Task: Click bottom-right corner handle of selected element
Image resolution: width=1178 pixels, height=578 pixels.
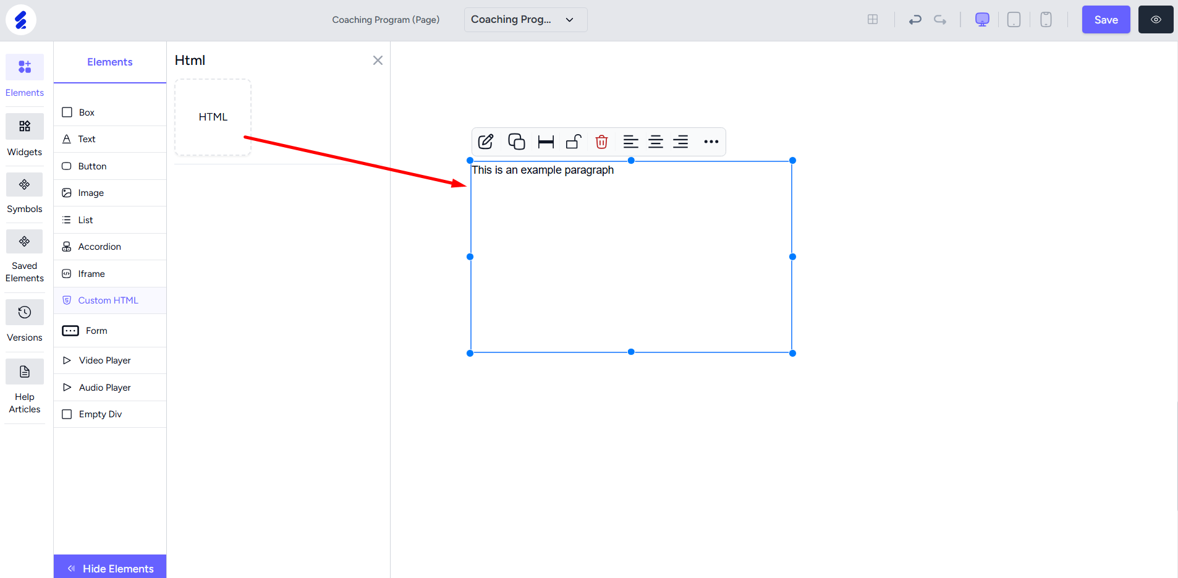Action: [x=792, y=353]
